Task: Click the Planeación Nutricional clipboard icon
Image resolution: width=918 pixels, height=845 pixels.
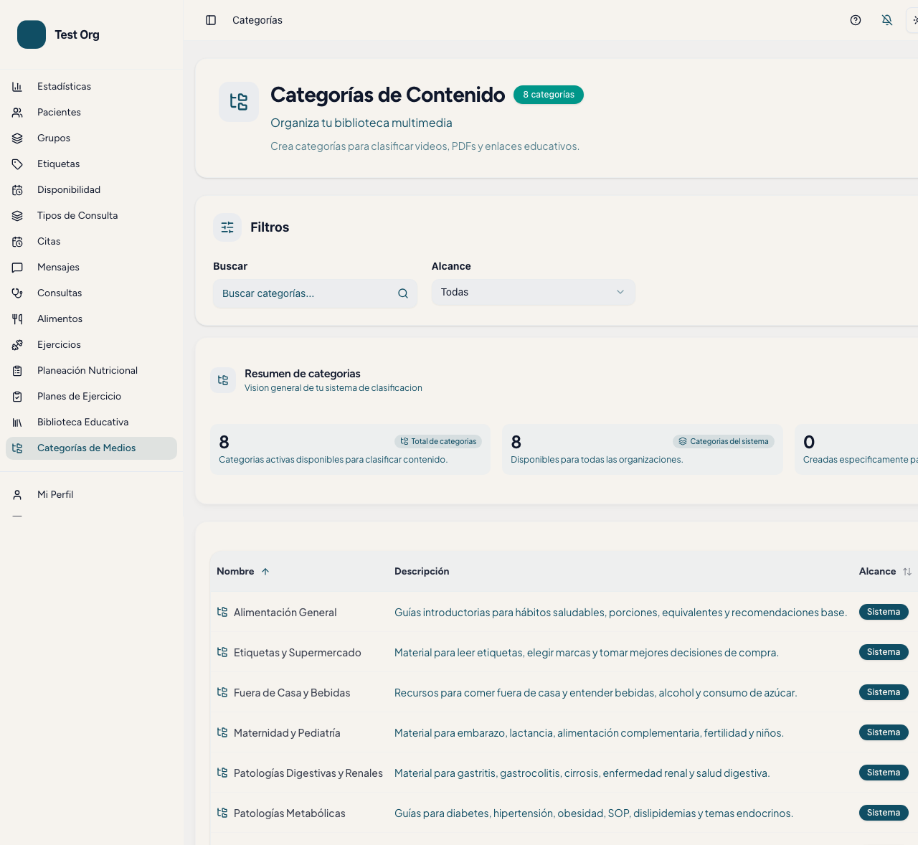Action: (x=17, y=370)
